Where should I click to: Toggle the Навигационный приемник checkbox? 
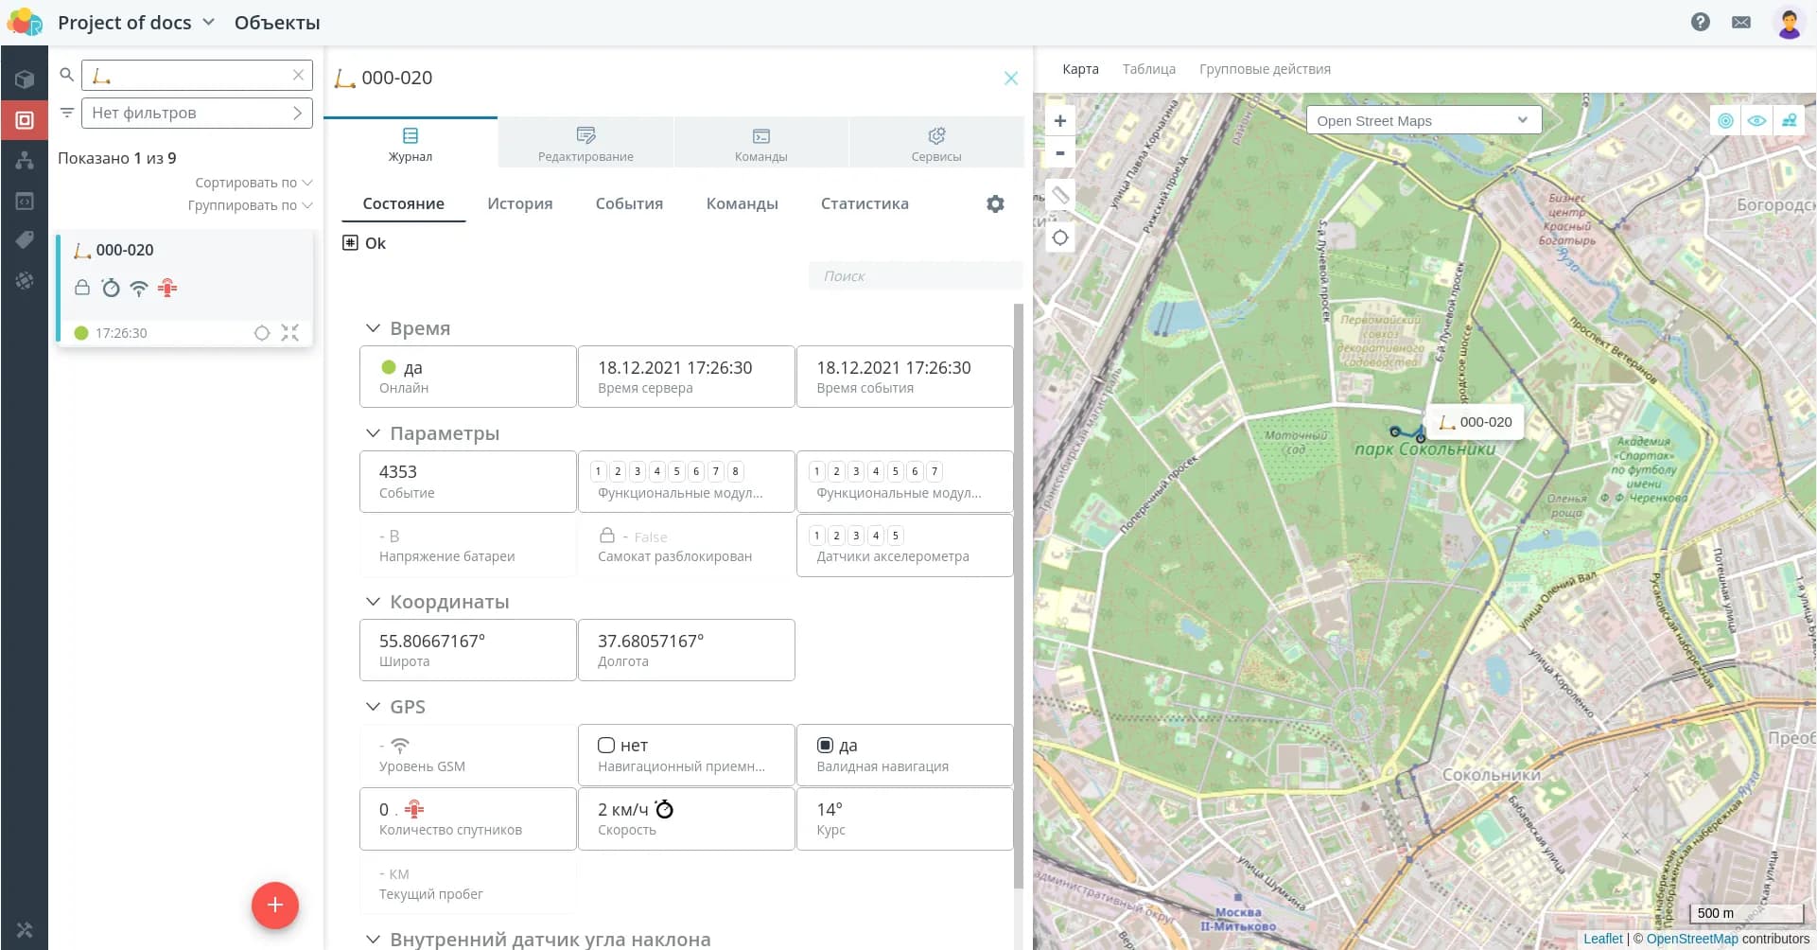click(606, 746)
